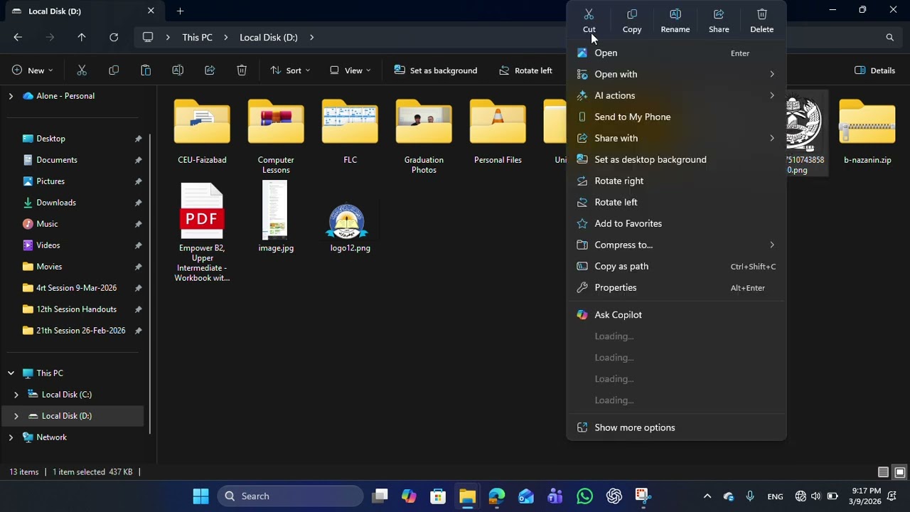The height and width of the screenshot is (512, 910).
Task: Click Ask Copilot in context menu
Action: click(676, 314)
